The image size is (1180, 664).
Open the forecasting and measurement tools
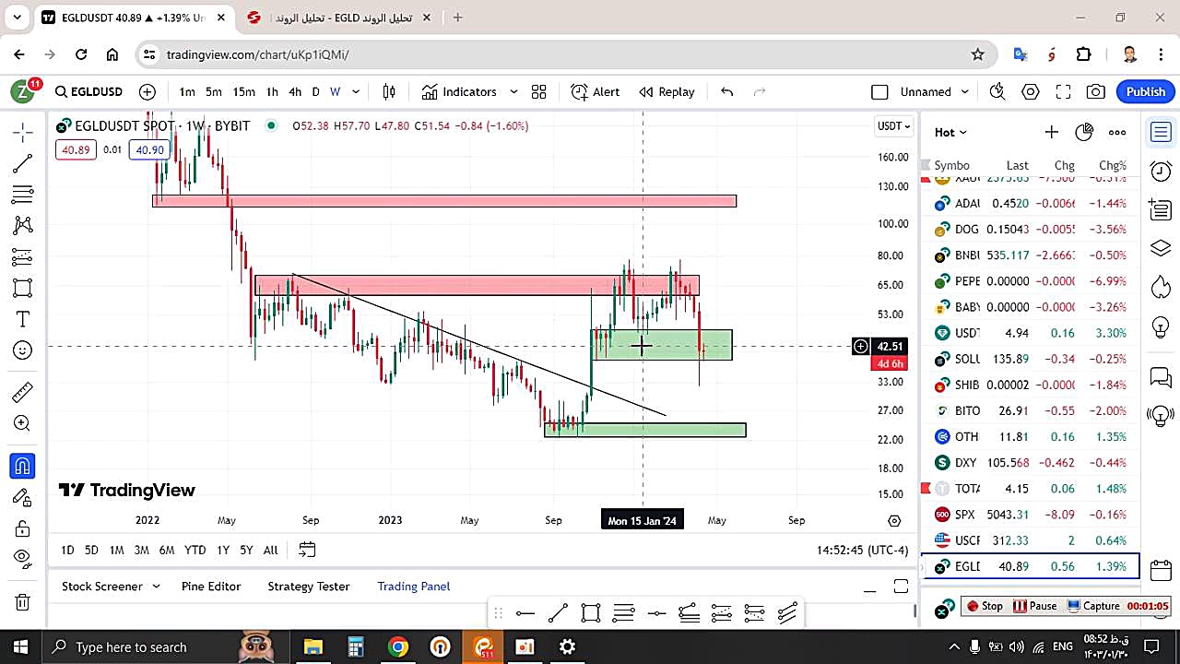tap(23, 257)
